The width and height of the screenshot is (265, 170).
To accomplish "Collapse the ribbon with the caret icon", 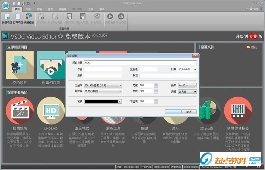I will tap(246, 9).
